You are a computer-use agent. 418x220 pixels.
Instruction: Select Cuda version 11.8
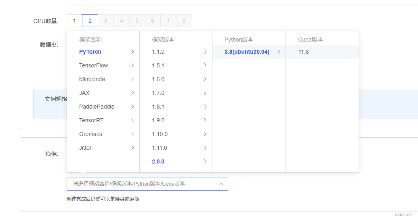322,52
